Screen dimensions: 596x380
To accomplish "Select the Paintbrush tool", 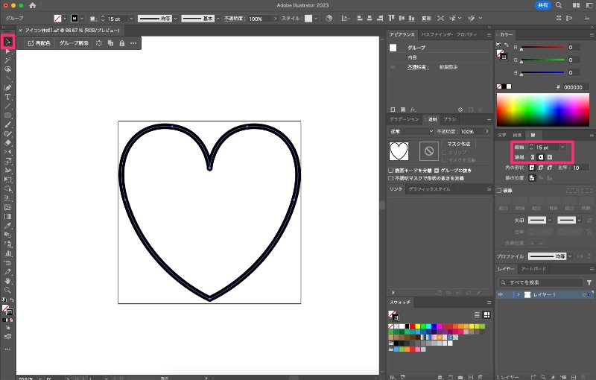I will pos(7,124).
